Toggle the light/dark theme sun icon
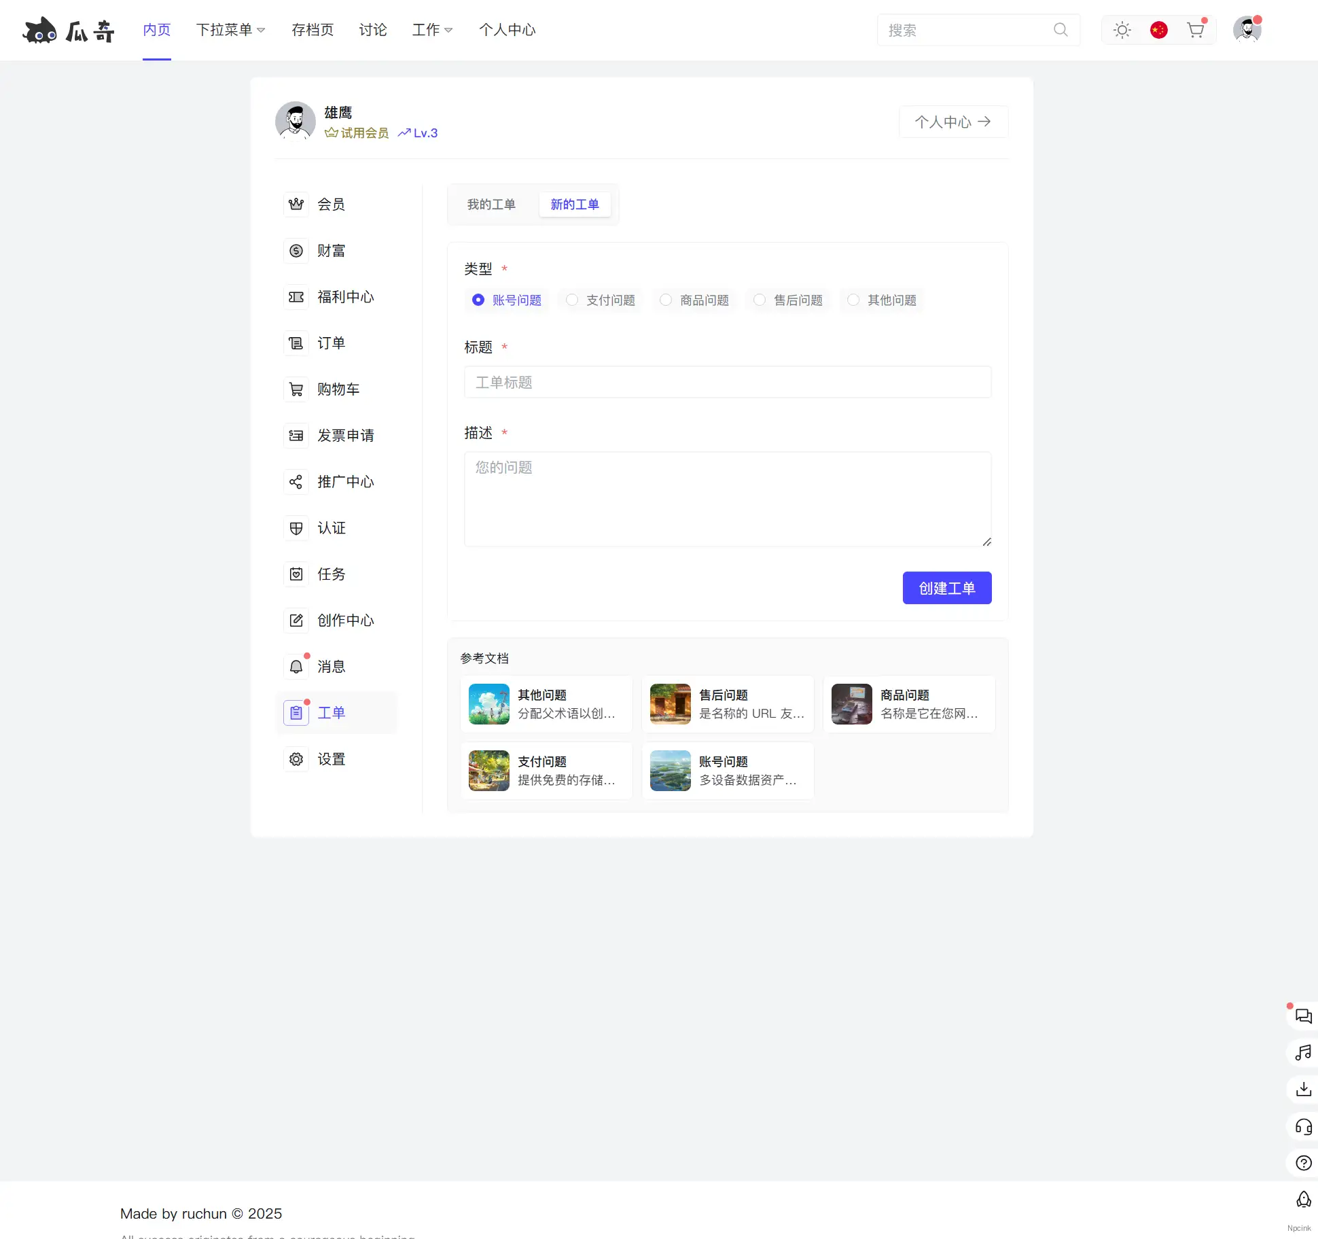The image size is (1318, 1239). (x=1122, y=30)
